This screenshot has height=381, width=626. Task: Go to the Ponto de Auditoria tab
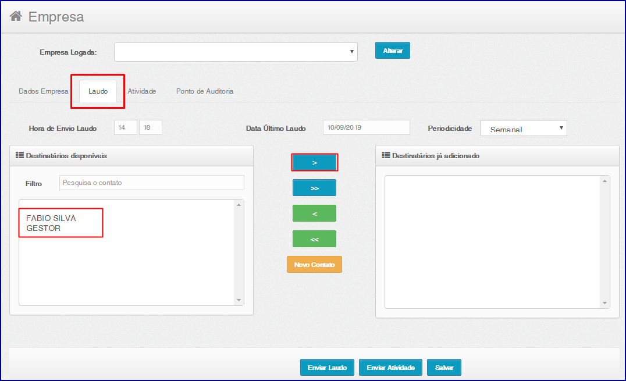click(205, 91)
